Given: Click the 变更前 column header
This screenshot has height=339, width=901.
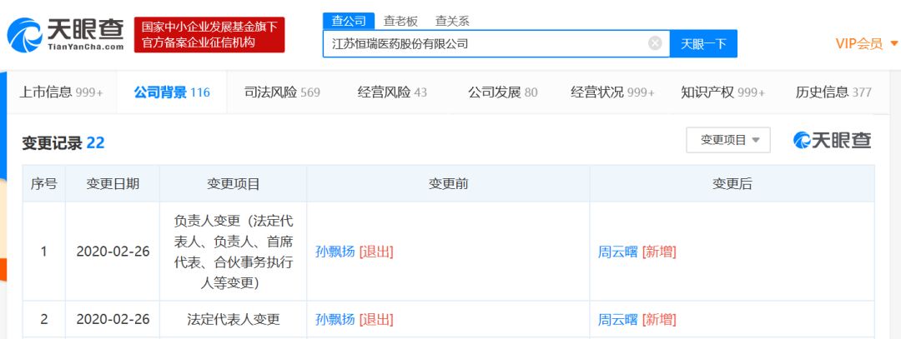Looking at the screenshot, I should [x=448, y=183].
